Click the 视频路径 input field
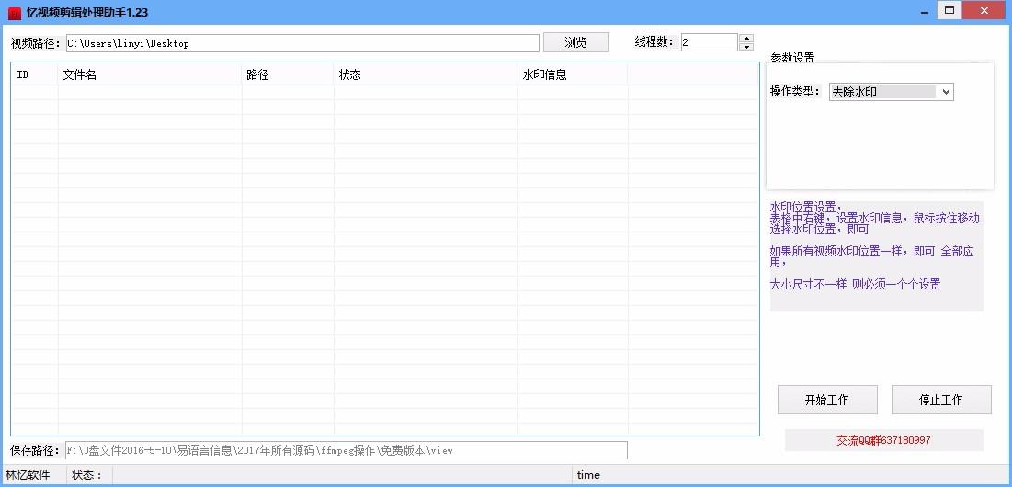Image resolution: width=1012 pixels, height=487 pixels. click(x=302, y=43)
